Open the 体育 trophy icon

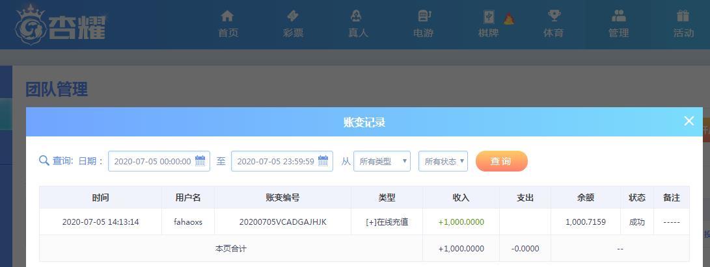[554, 16]
